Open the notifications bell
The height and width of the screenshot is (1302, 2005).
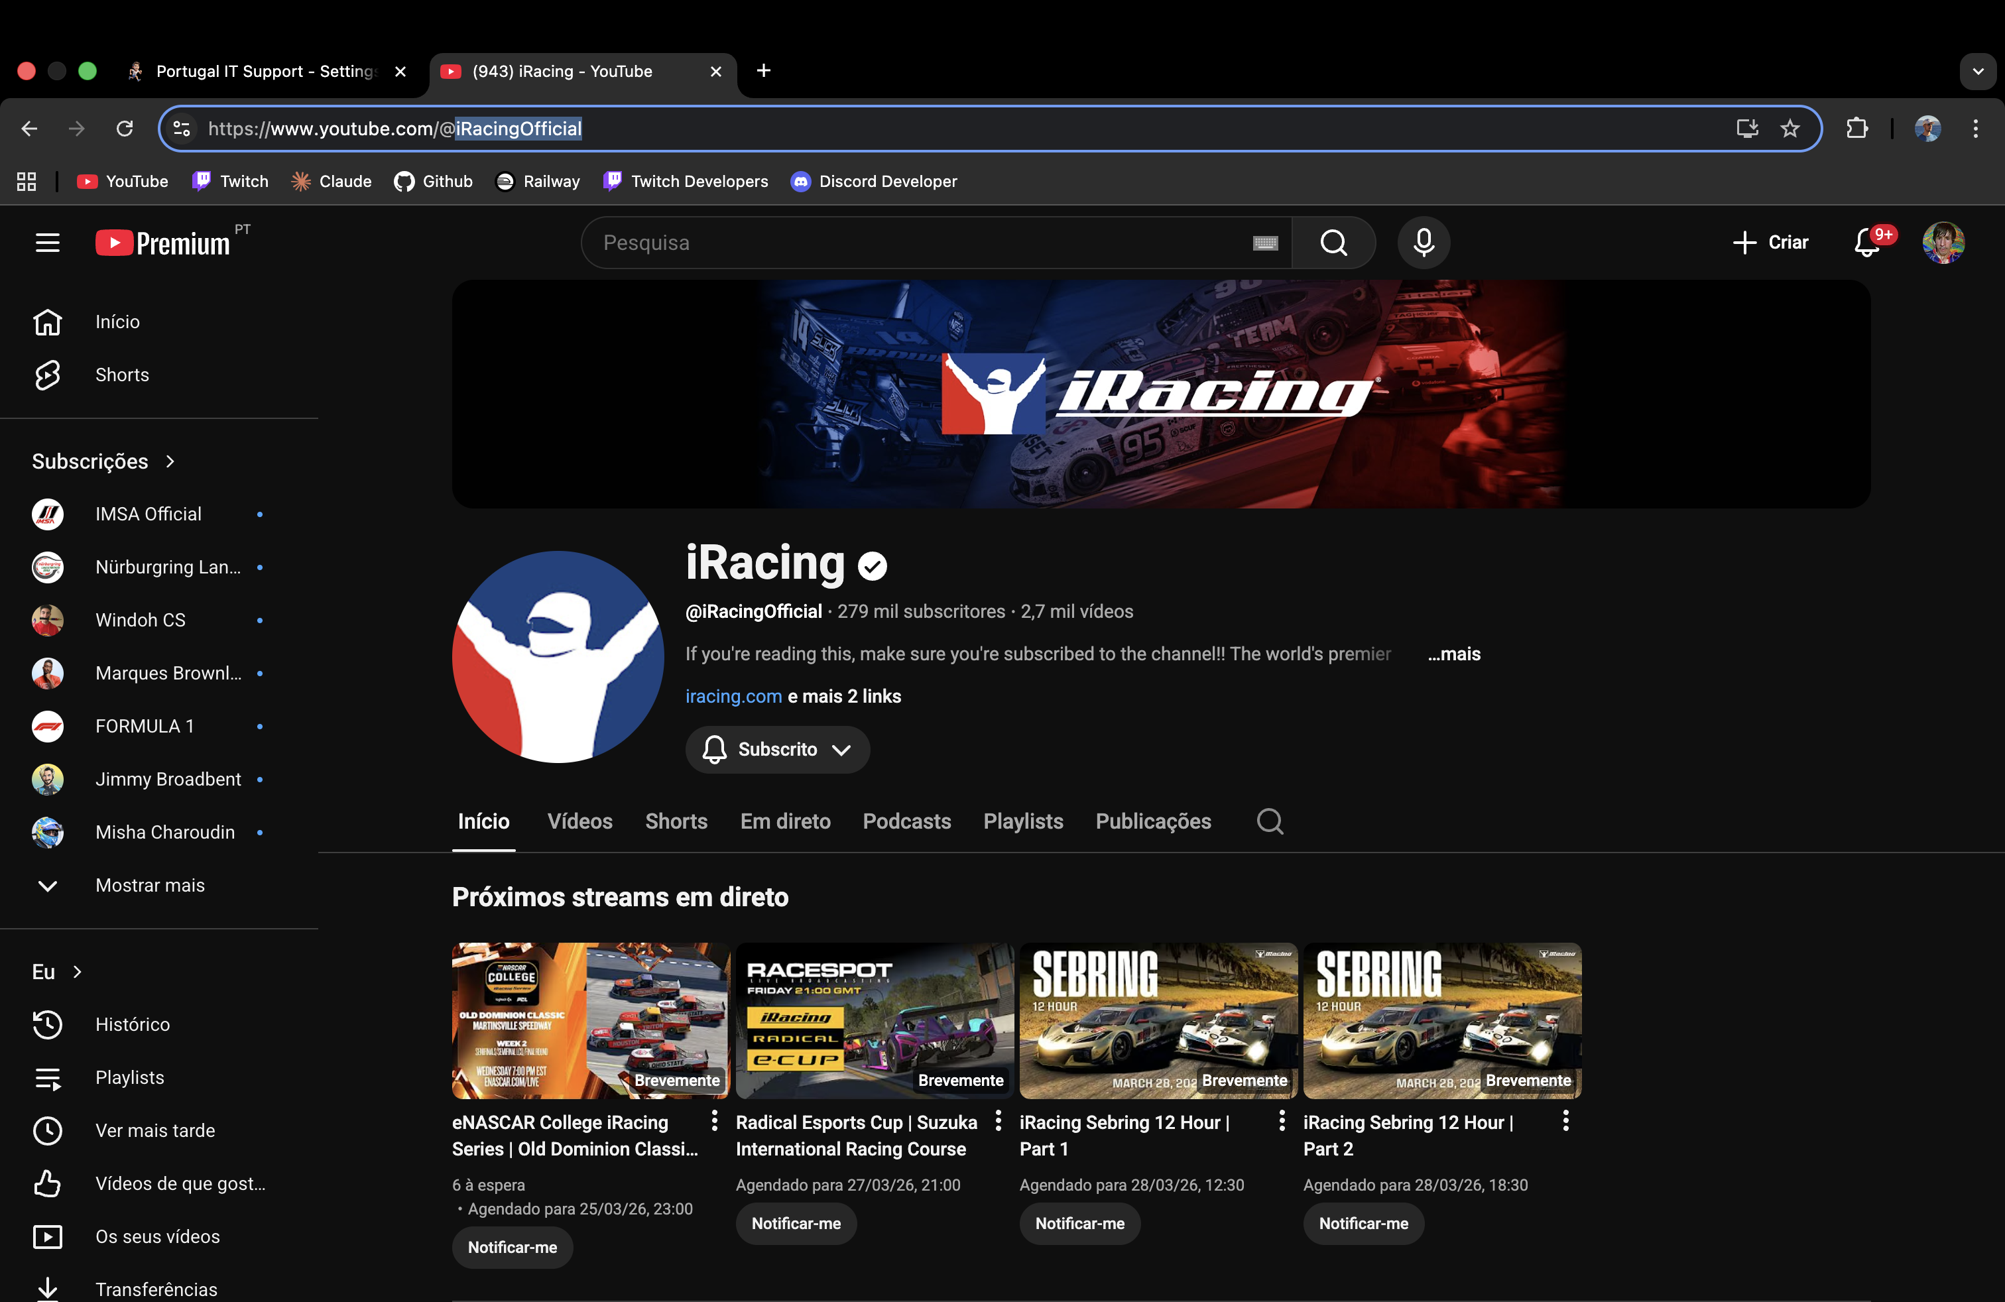[1866, 243]
